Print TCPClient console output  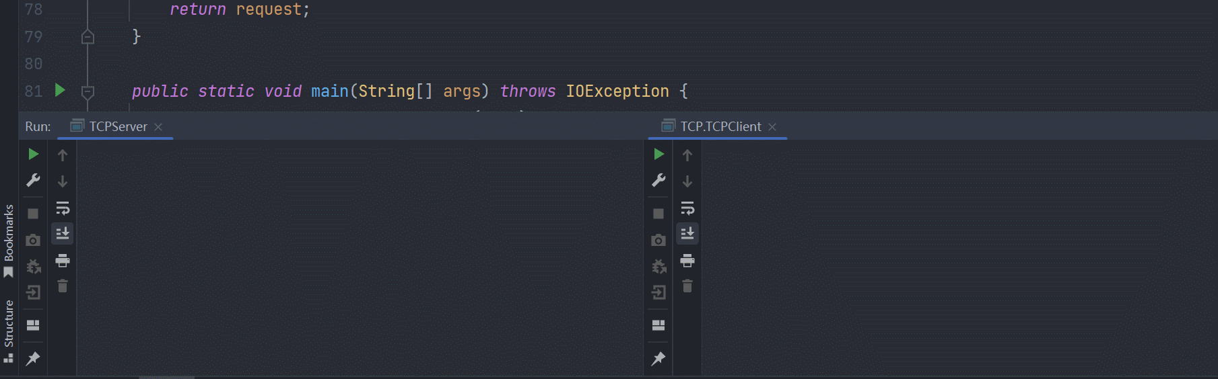click(x=687, y=261)
